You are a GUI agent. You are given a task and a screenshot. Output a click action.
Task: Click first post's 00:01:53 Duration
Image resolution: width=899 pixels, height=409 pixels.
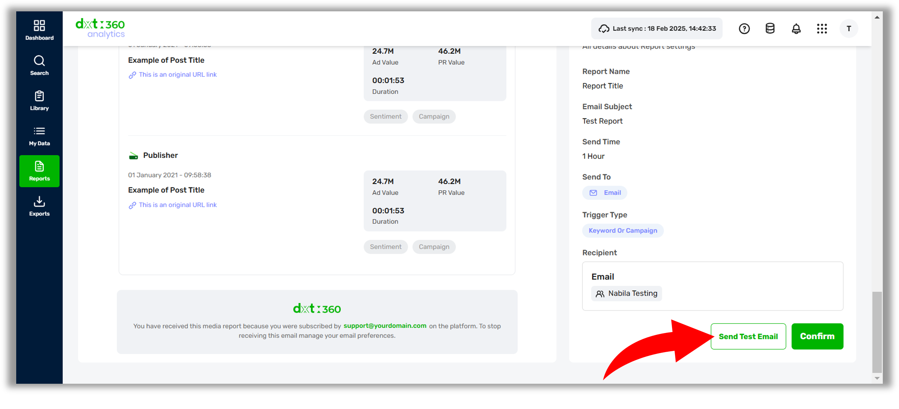pos(388,81)
